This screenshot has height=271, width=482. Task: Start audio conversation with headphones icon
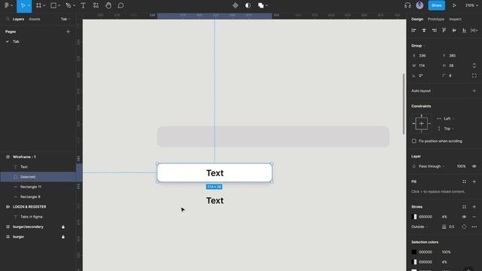(407, 5)
